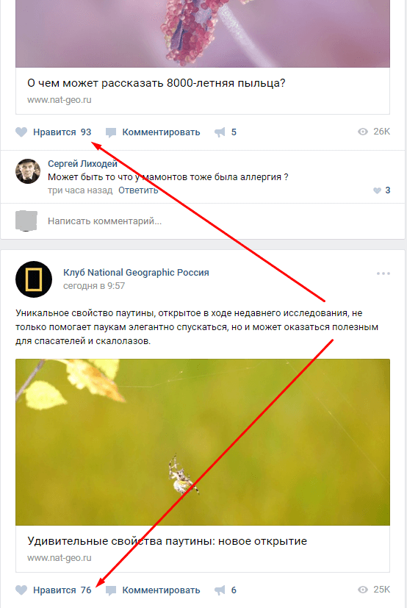Open three-dot menu on National Geographic post
This screenshot has height=608, width=407.
[x=383, y=273]
